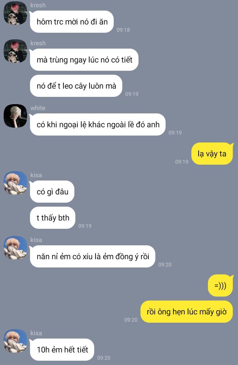Tap the name 'kisa' above 'có gì đâu'
The width and height of the screenshot is (238, 365).
(36, 175)
